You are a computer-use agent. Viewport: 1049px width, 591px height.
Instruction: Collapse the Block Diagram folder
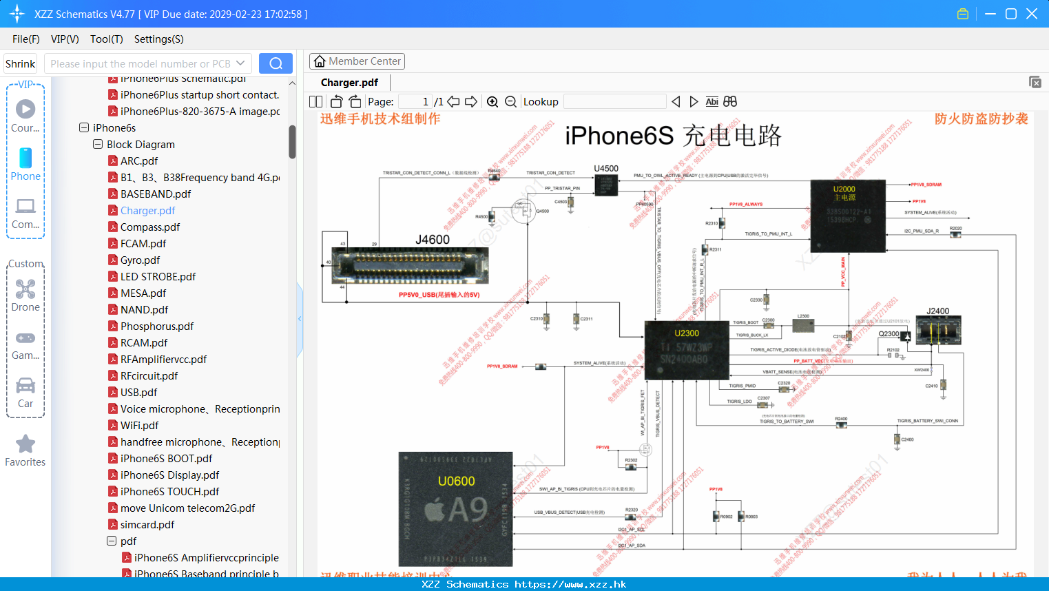click(x=98, y=144)
